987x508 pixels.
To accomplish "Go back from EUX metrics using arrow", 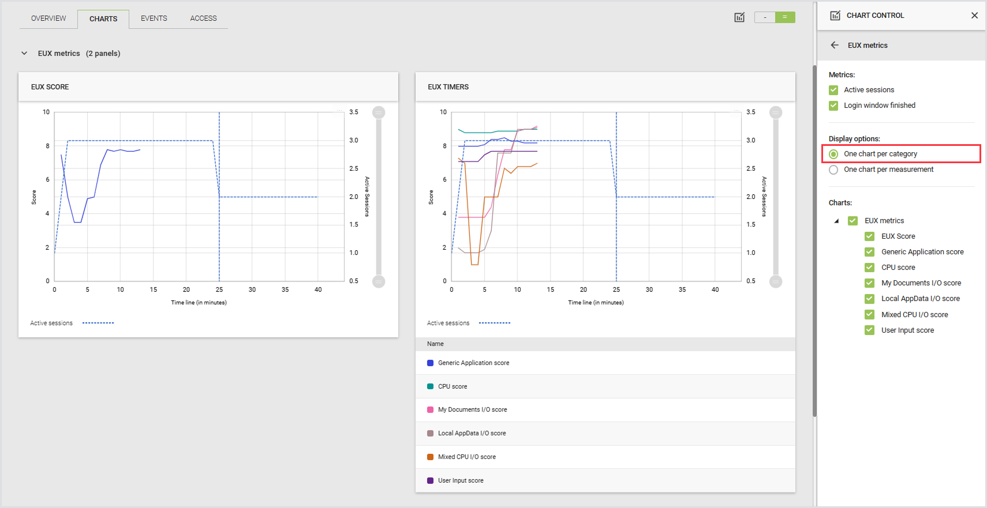I will coord(835,45).
